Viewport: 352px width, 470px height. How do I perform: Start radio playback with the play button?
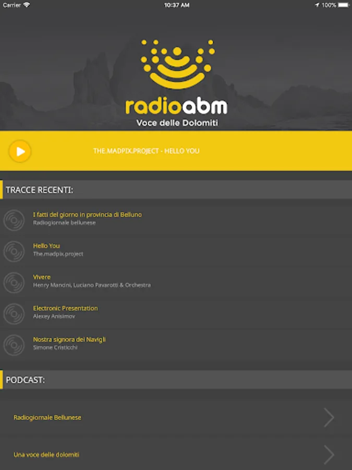tap(20, 151)
